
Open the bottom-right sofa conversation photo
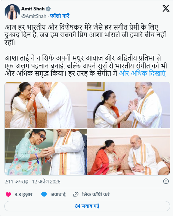129,152
